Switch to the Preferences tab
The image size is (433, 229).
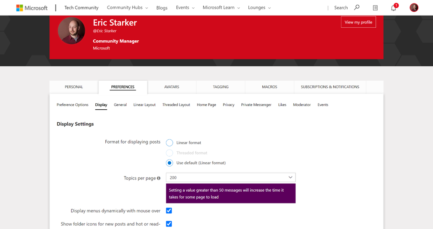tap(123, 87)
